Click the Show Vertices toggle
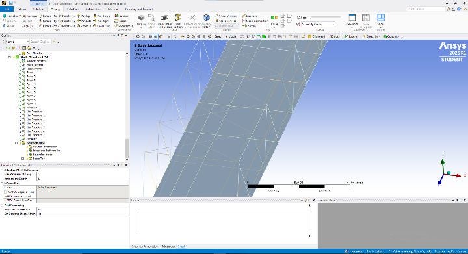Screen dimensions: 468x254 (226, 16)
